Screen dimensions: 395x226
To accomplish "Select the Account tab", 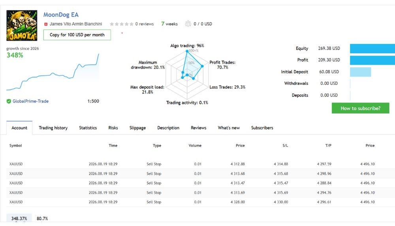I will click(19, 128).
